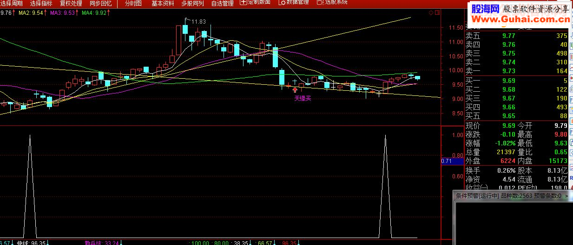Click the 天缘买 buy signal label
The height and width of the screenshot is (245, 573).
point(303,99)
